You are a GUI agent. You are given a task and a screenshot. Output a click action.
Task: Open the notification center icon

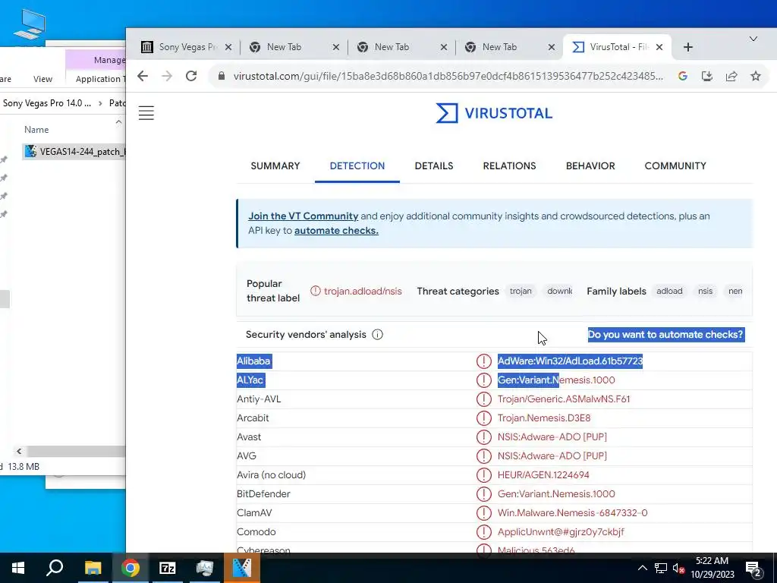click(753, 569)
